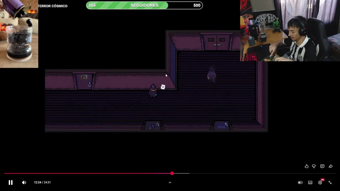Click the double doors at top of room
The height and width of the screenshot is (191, 340).
tap(217, 42)
